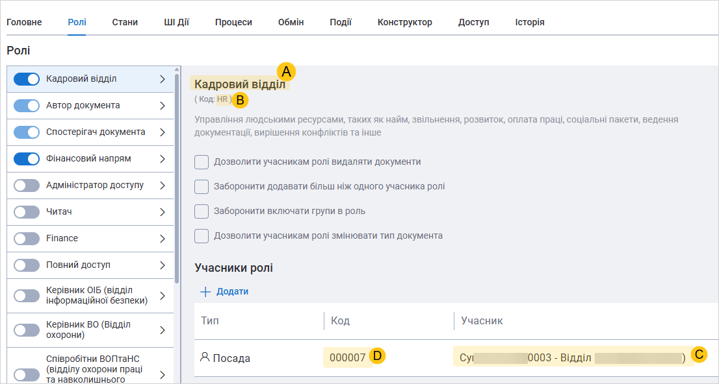Click the participant cell containing 0003 - Відділ

(573, 357)
